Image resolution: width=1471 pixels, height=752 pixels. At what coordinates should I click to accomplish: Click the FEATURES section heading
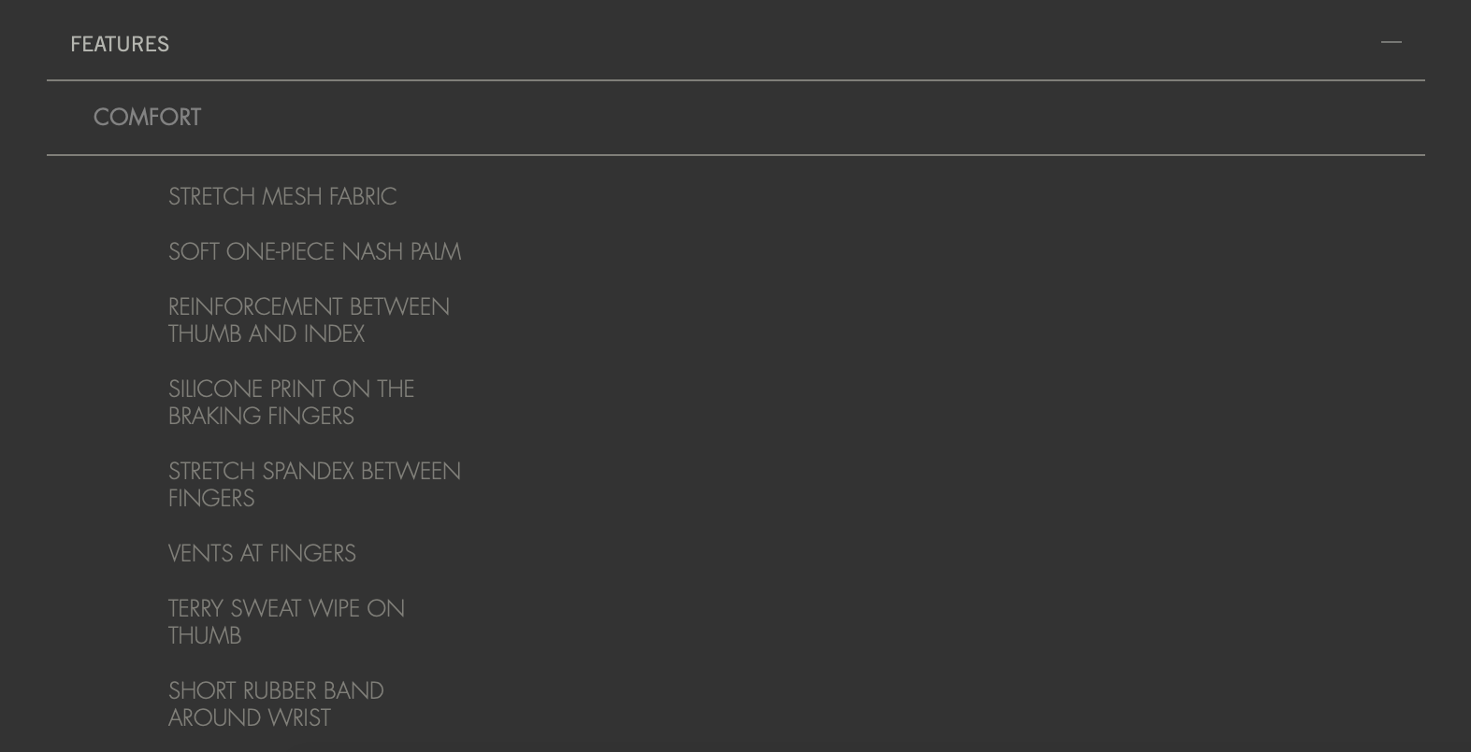pos(120,44)
